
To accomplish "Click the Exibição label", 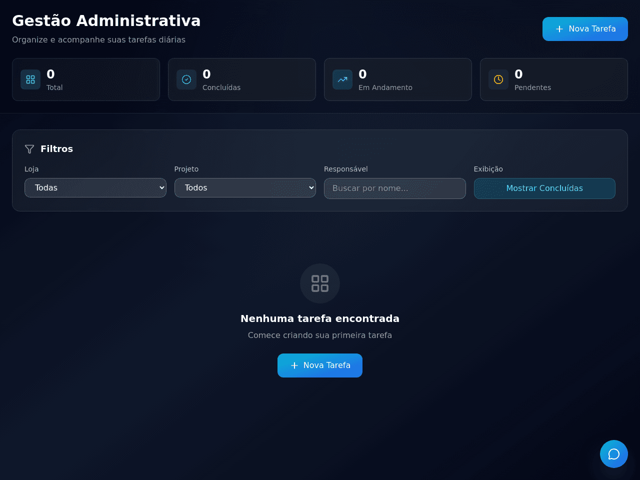I will (488, 169).
